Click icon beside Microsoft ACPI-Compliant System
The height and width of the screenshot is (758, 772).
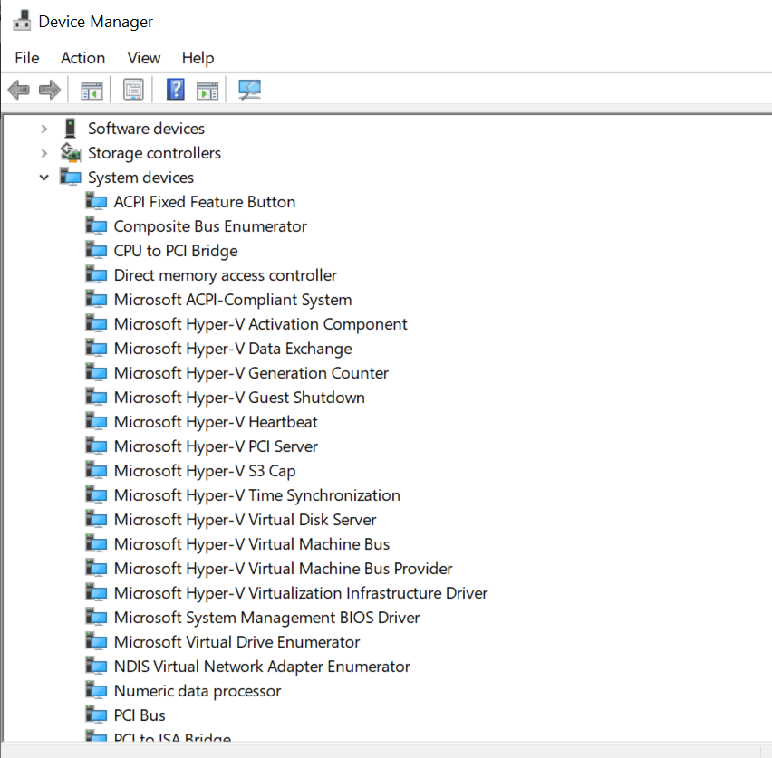(x=96, y=299)
